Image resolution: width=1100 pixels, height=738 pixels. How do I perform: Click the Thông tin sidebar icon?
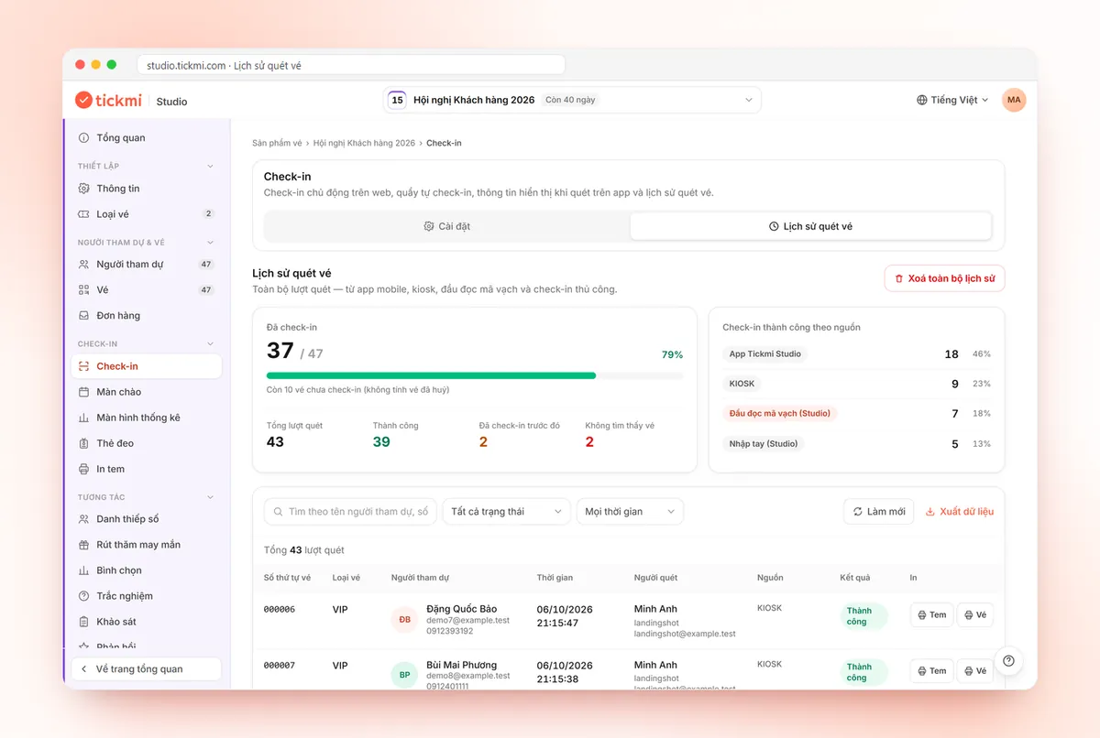point(84,189)
